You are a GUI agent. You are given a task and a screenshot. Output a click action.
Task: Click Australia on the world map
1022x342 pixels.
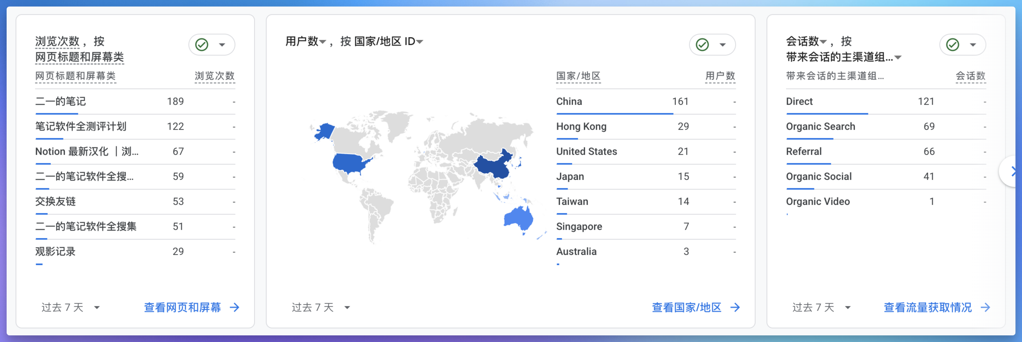point(519,219)
